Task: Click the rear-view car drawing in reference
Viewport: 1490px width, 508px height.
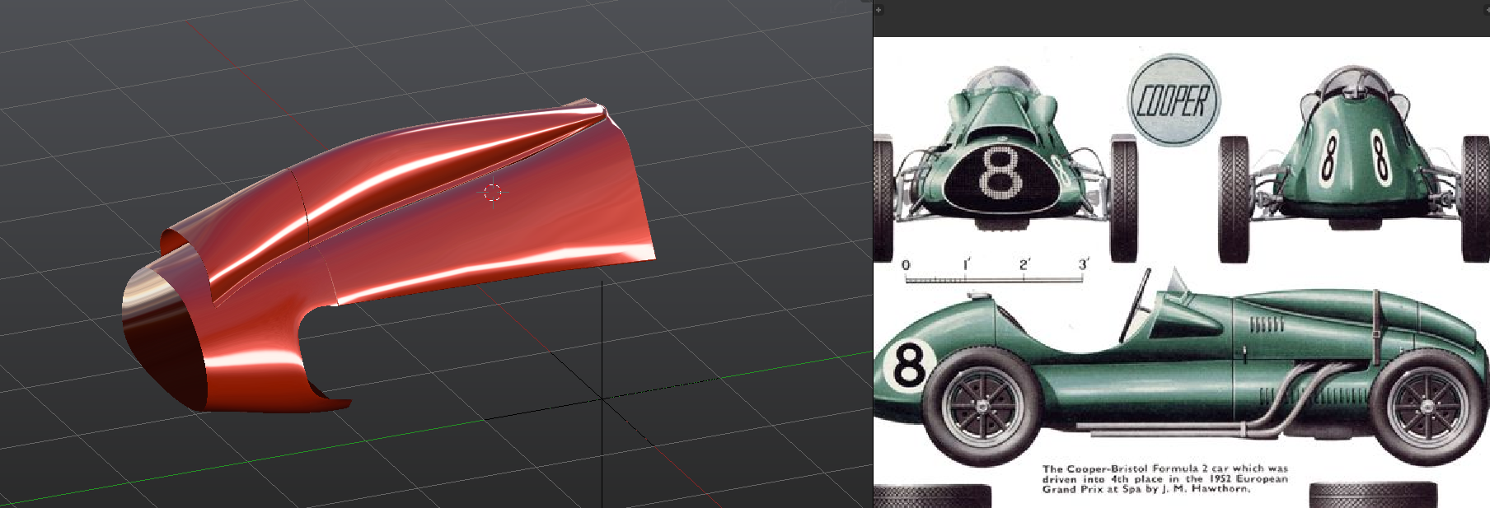Action: (1354, 163)
